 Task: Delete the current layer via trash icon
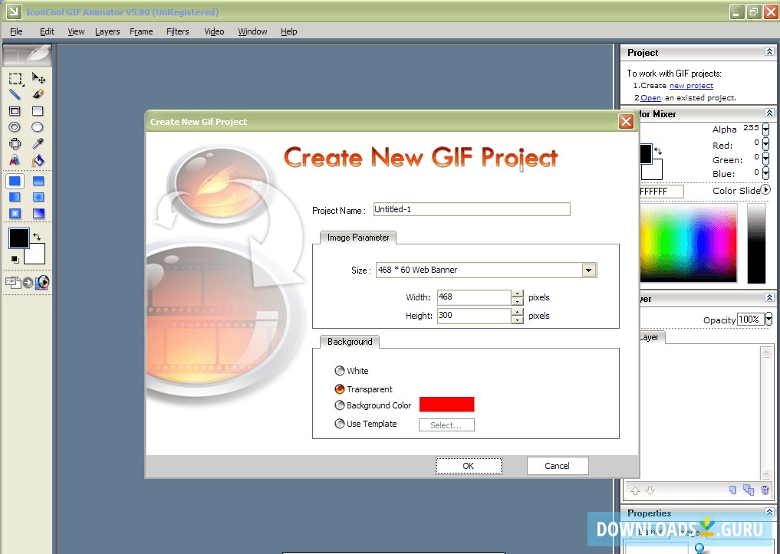[765, 490]
